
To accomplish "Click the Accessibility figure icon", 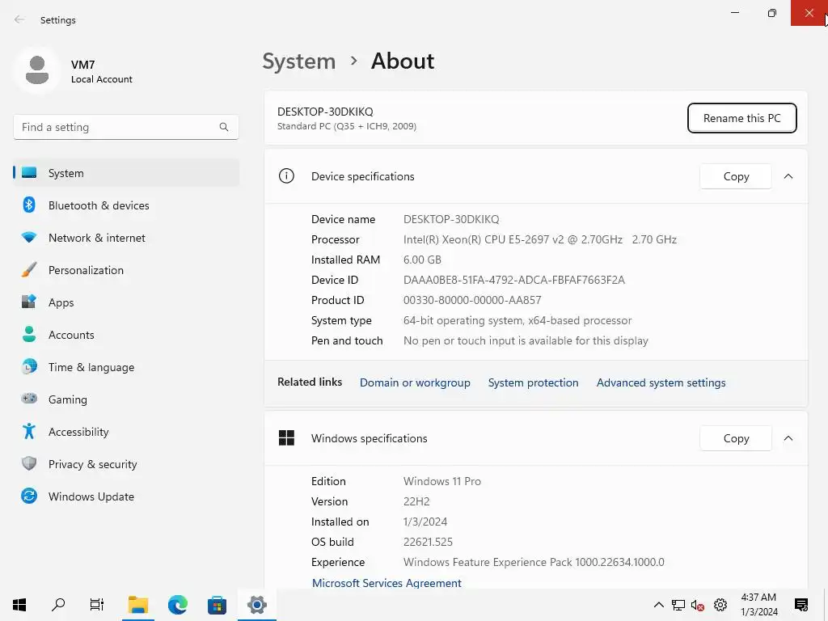I will pyautogui.click(x=29, y=432).
